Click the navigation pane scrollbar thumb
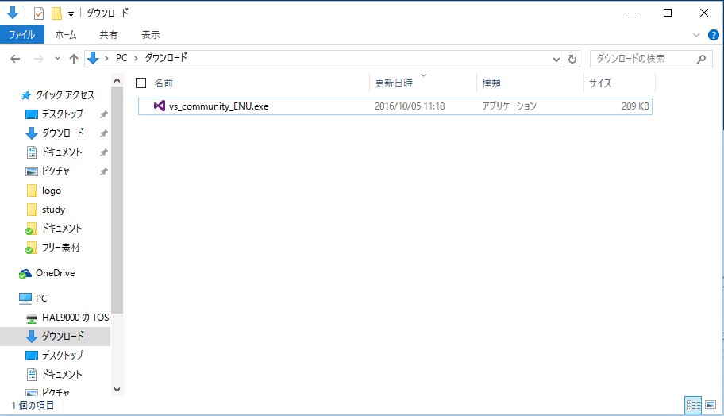The image size is (724, 416). 117,200
